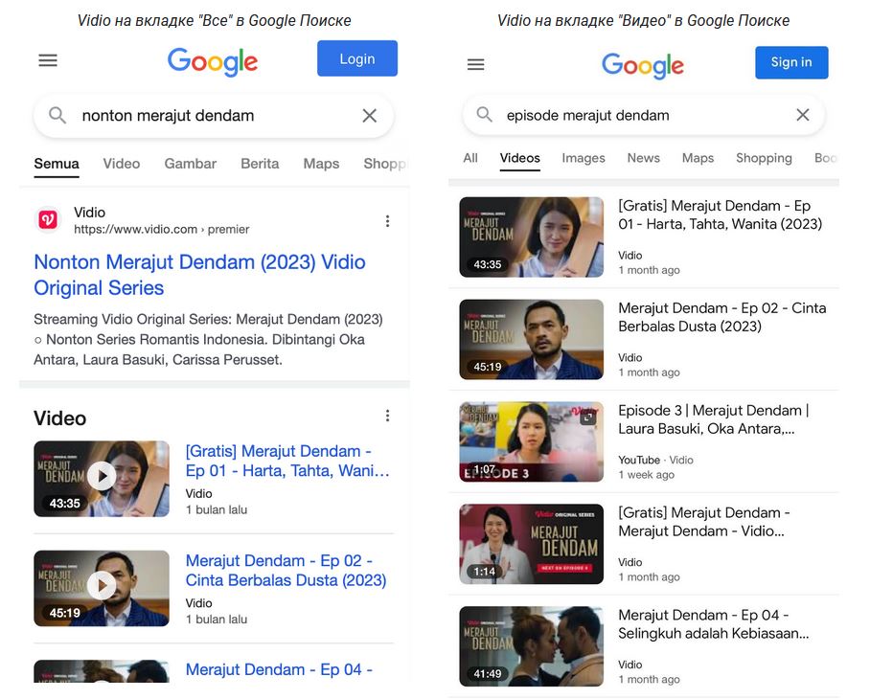
Task: Click into the 'episode merajut dendam' search field
Action: pos(642,115)
